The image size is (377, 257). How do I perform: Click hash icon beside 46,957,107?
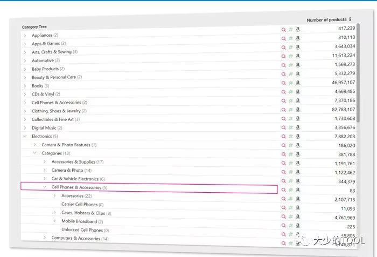(x=291, y=83)
